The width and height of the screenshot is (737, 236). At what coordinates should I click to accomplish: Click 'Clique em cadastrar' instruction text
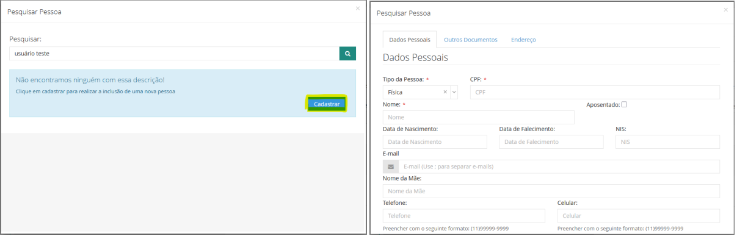96,91
